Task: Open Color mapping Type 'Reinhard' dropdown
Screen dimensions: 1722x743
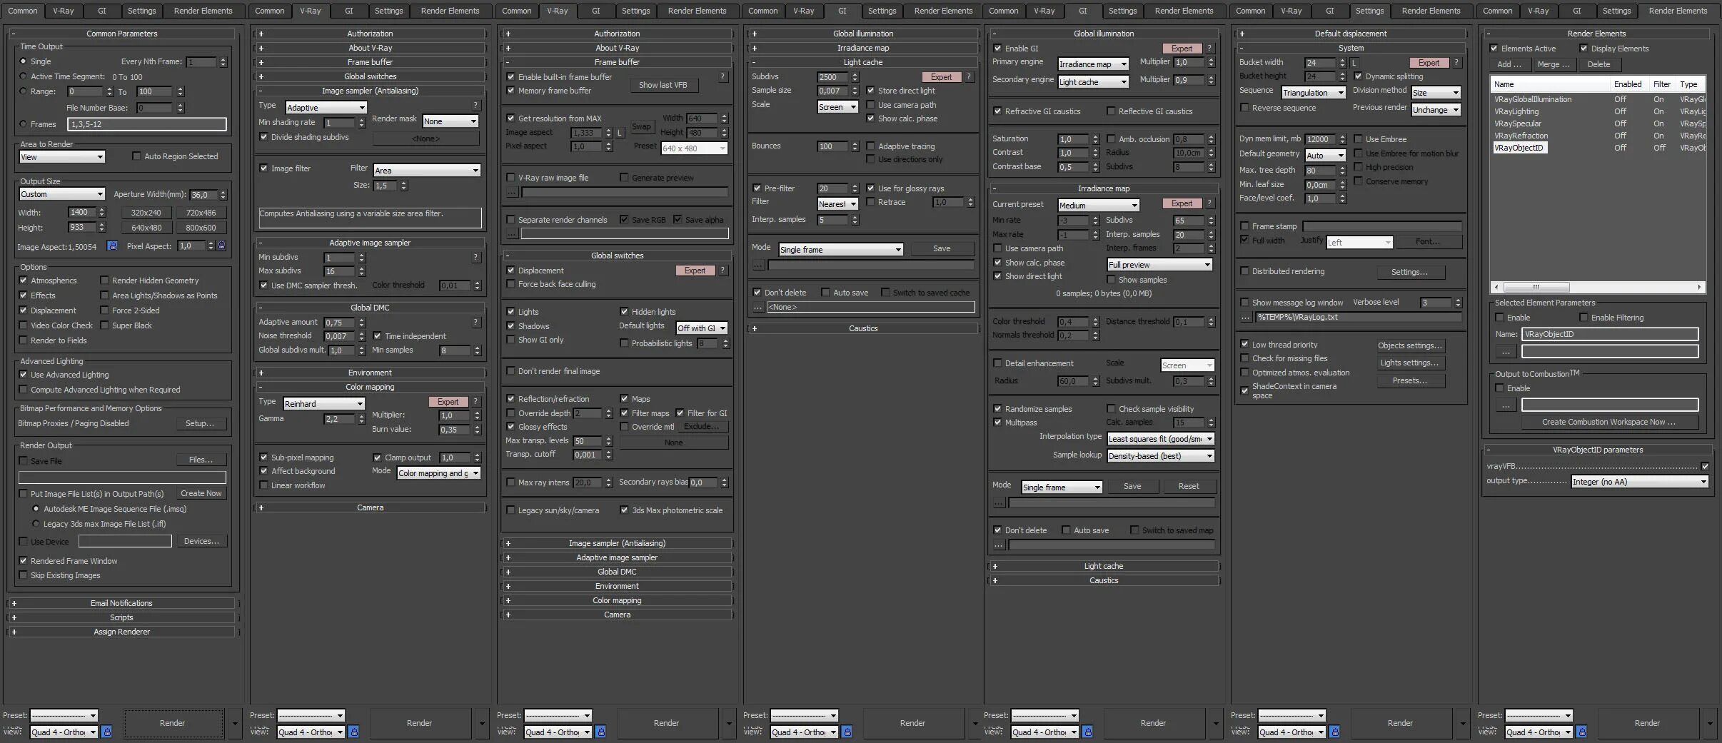Action: click(323, 404)
